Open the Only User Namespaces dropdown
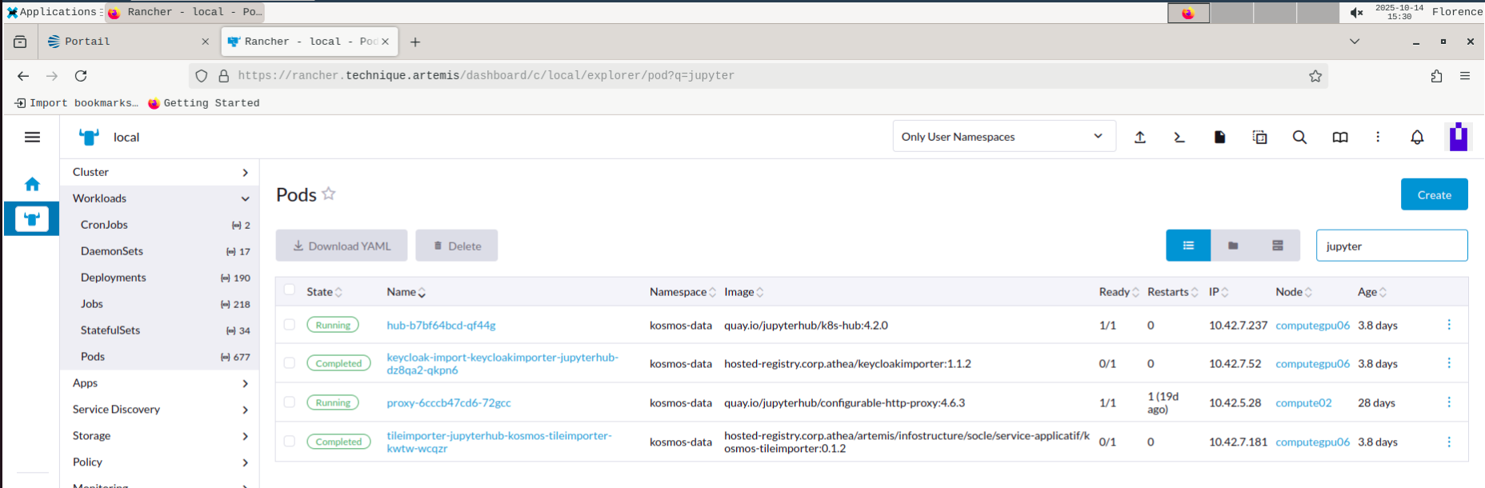Viewport: 1485px width, 488px height. pyautogui.click(x=1003, y=137)
